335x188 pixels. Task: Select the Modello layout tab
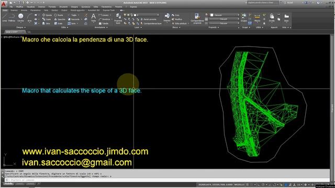8,183
